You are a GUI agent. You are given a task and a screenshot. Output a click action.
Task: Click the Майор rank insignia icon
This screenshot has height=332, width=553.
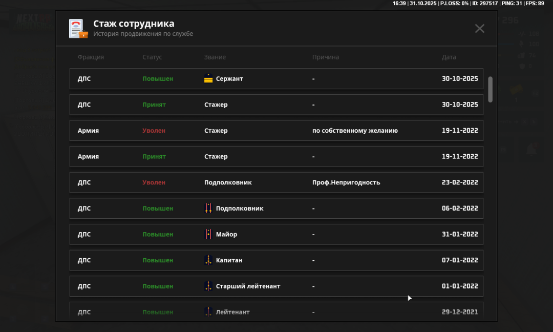click(208, 234)
